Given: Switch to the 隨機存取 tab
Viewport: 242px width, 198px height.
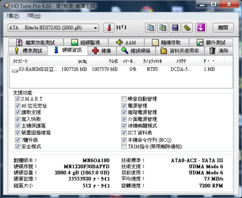Looking at the screenshot, I should click(x=166, y=42).
